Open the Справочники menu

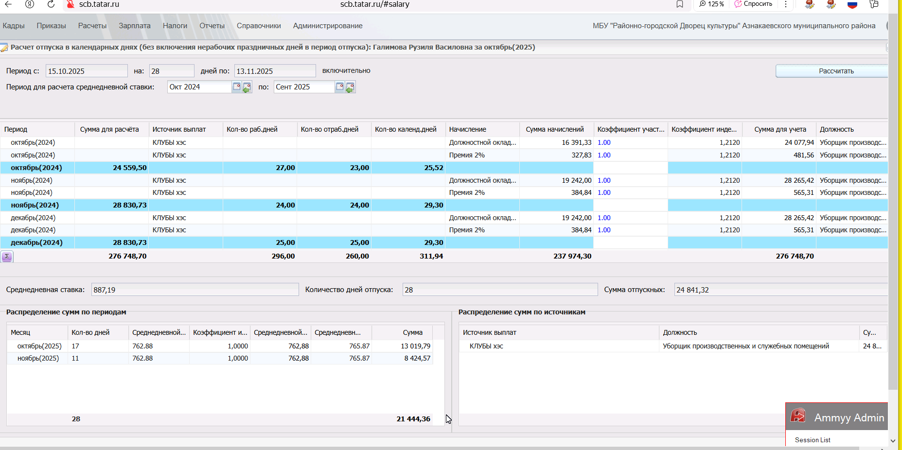(x=259, y=26)
